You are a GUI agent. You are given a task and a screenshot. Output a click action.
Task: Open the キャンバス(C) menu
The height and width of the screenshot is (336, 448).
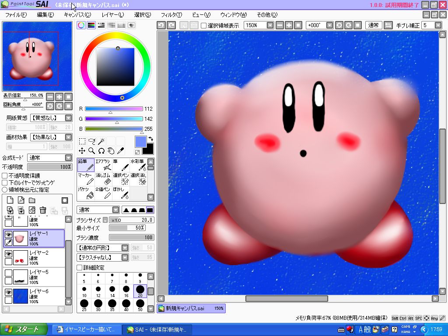[x=77, y=15]
